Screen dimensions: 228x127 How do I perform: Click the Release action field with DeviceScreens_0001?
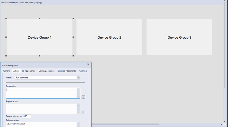(42, 124)
